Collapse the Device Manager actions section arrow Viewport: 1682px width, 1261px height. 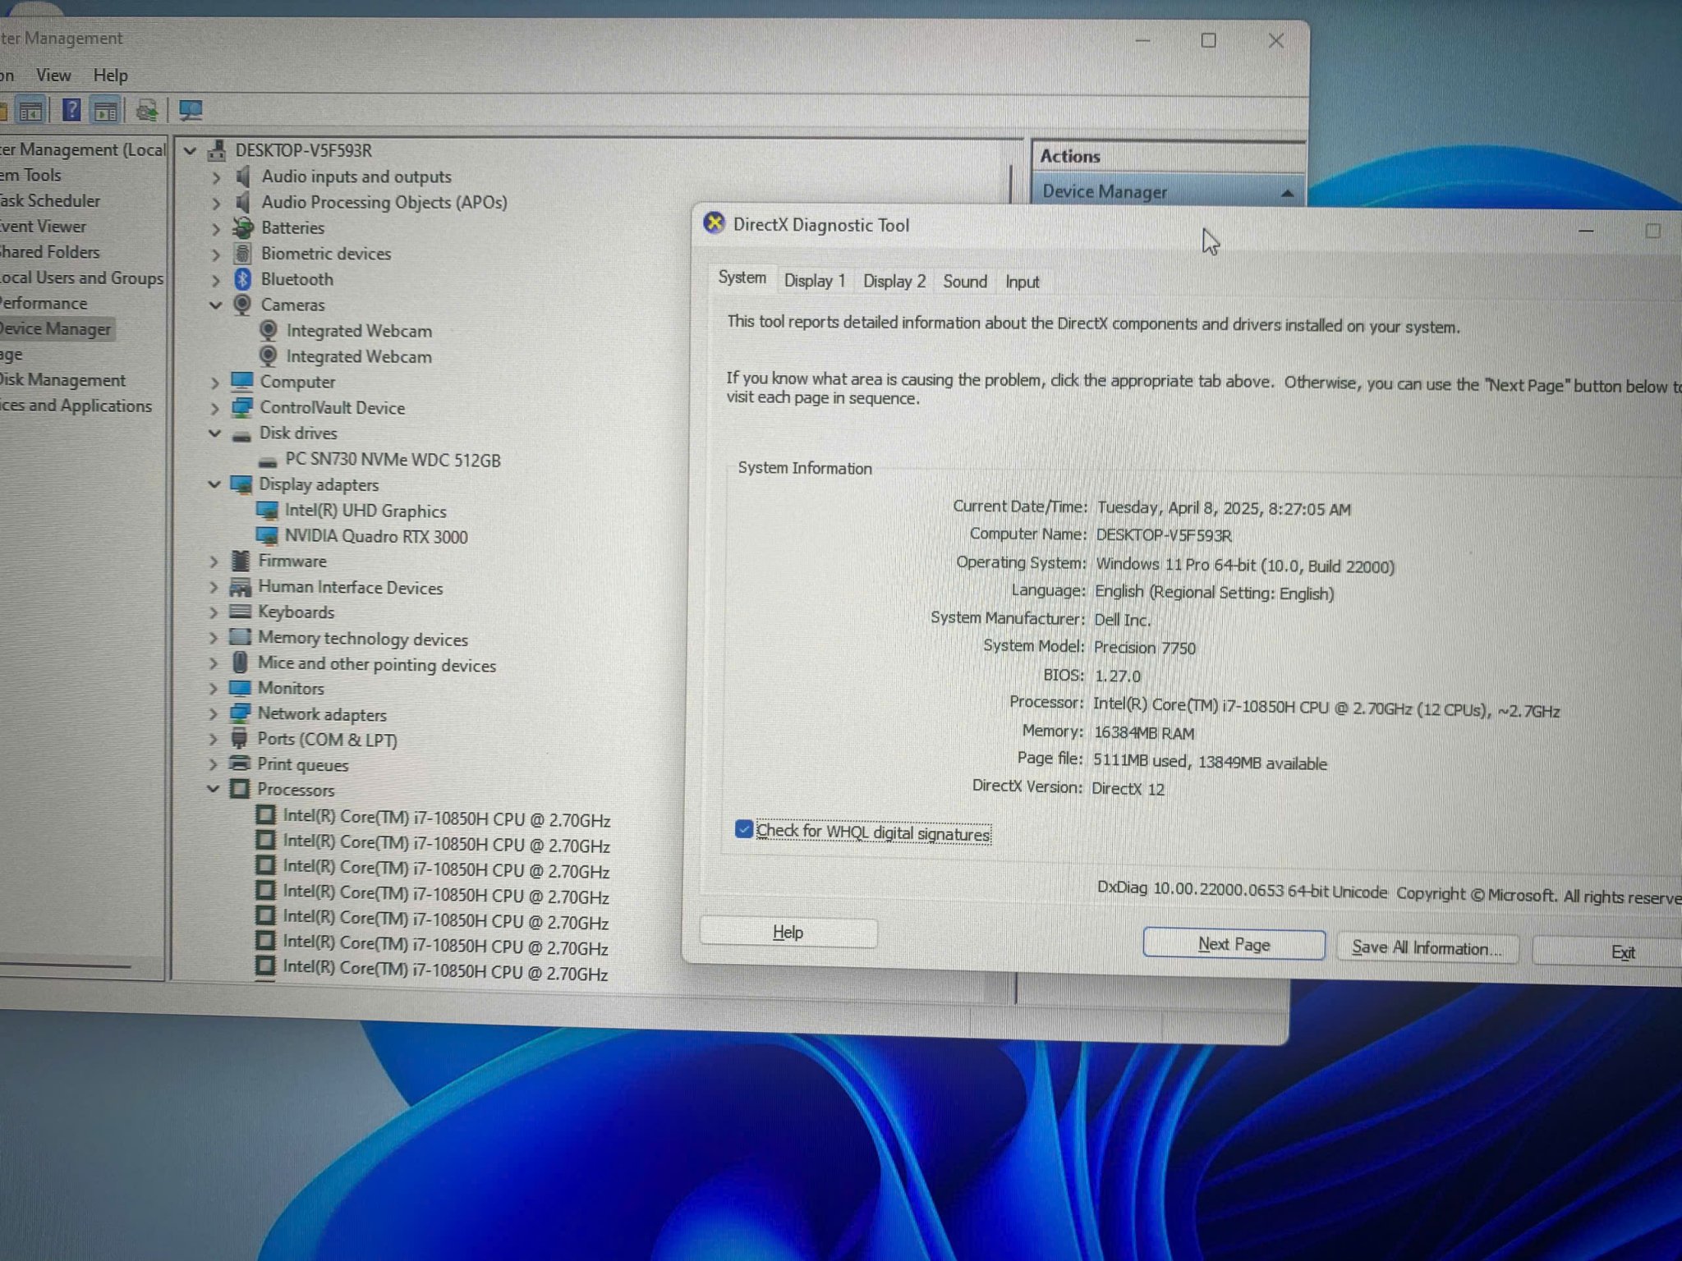1286,193
